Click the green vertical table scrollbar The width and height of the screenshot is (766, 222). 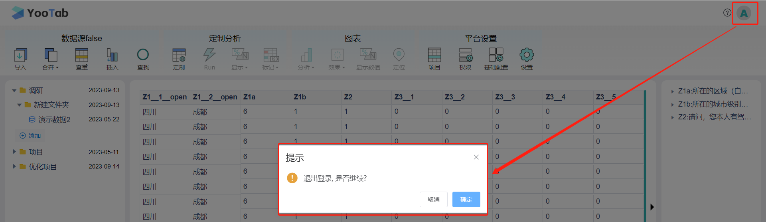click(645, 156)
